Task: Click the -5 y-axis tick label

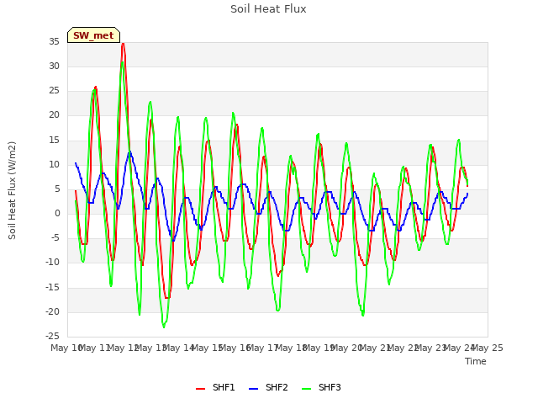Action: 55,237
